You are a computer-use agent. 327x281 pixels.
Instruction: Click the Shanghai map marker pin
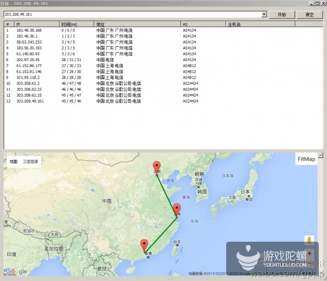click(177, 209)
